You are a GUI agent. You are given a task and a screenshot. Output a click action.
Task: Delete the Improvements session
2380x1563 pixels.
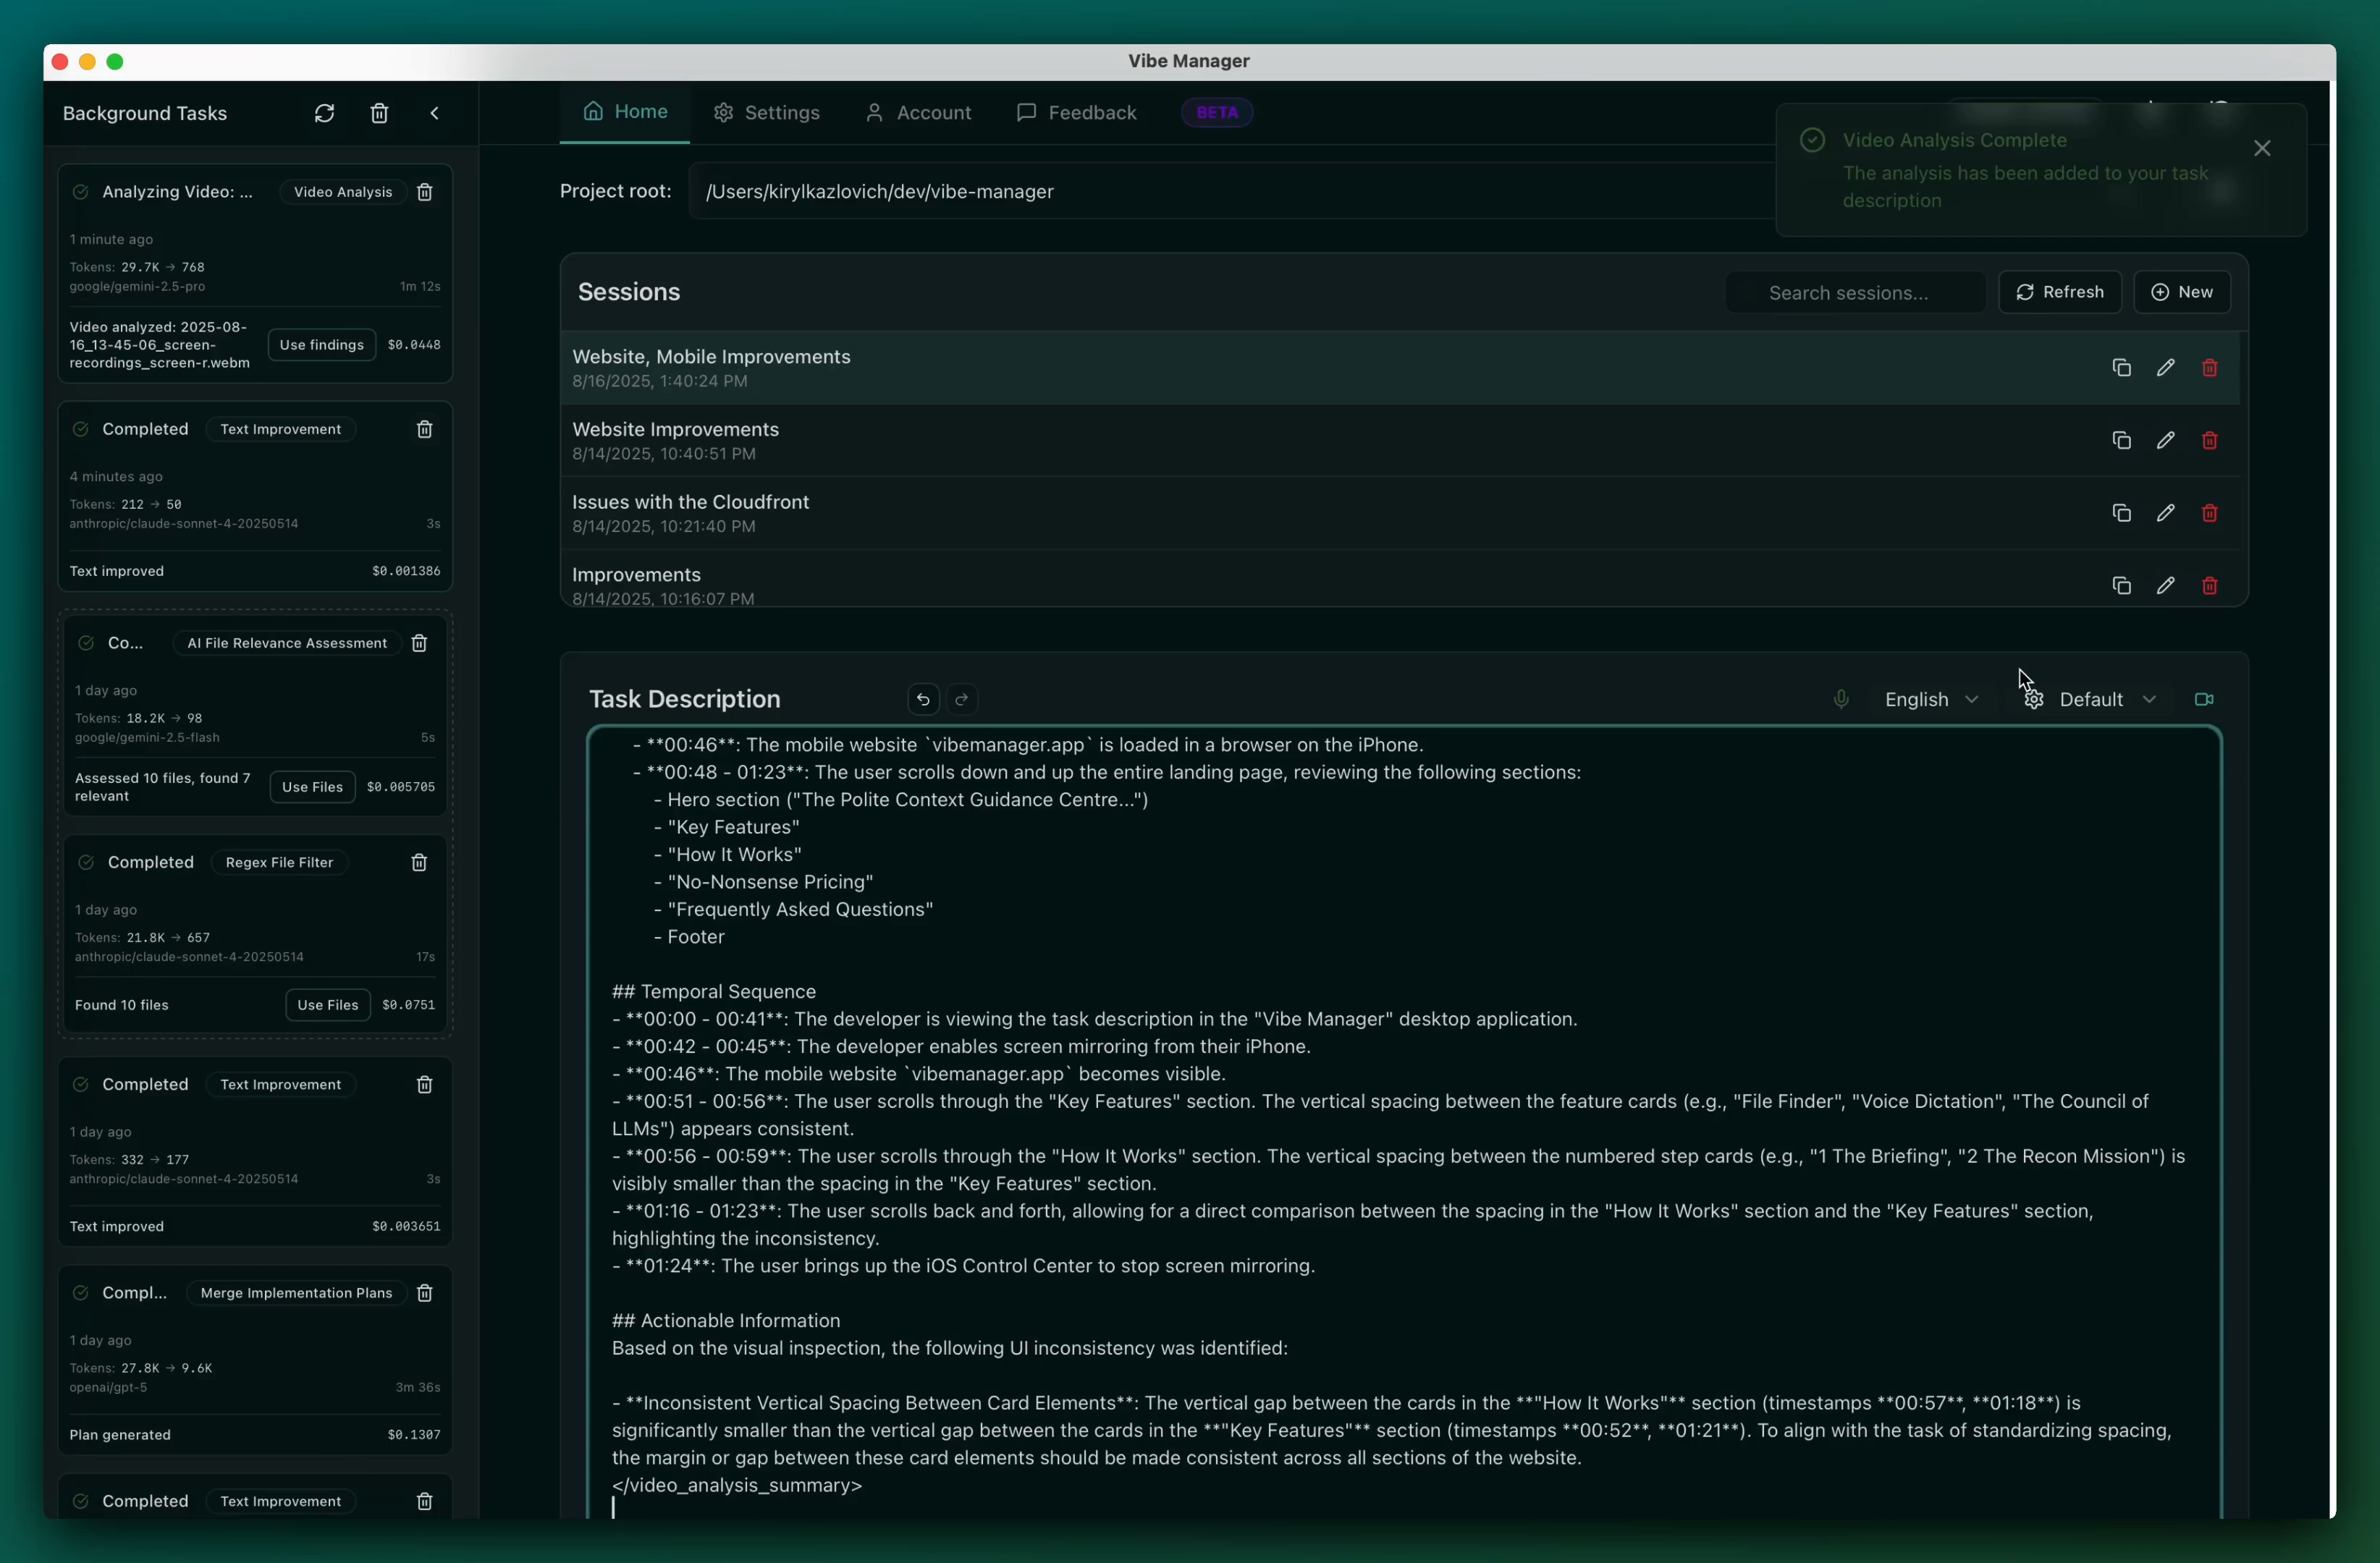tap(2210, 585)
